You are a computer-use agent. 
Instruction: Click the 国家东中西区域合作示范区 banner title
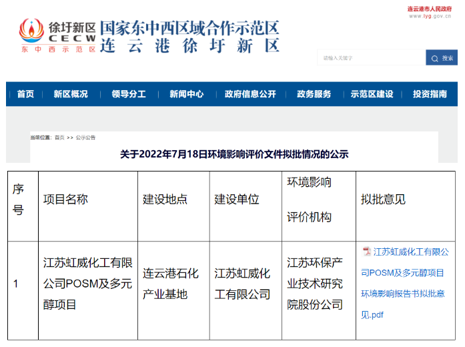pos(189,28)
